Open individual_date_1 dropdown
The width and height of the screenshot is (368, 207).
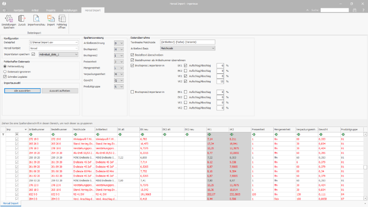(x=76, y=54)
